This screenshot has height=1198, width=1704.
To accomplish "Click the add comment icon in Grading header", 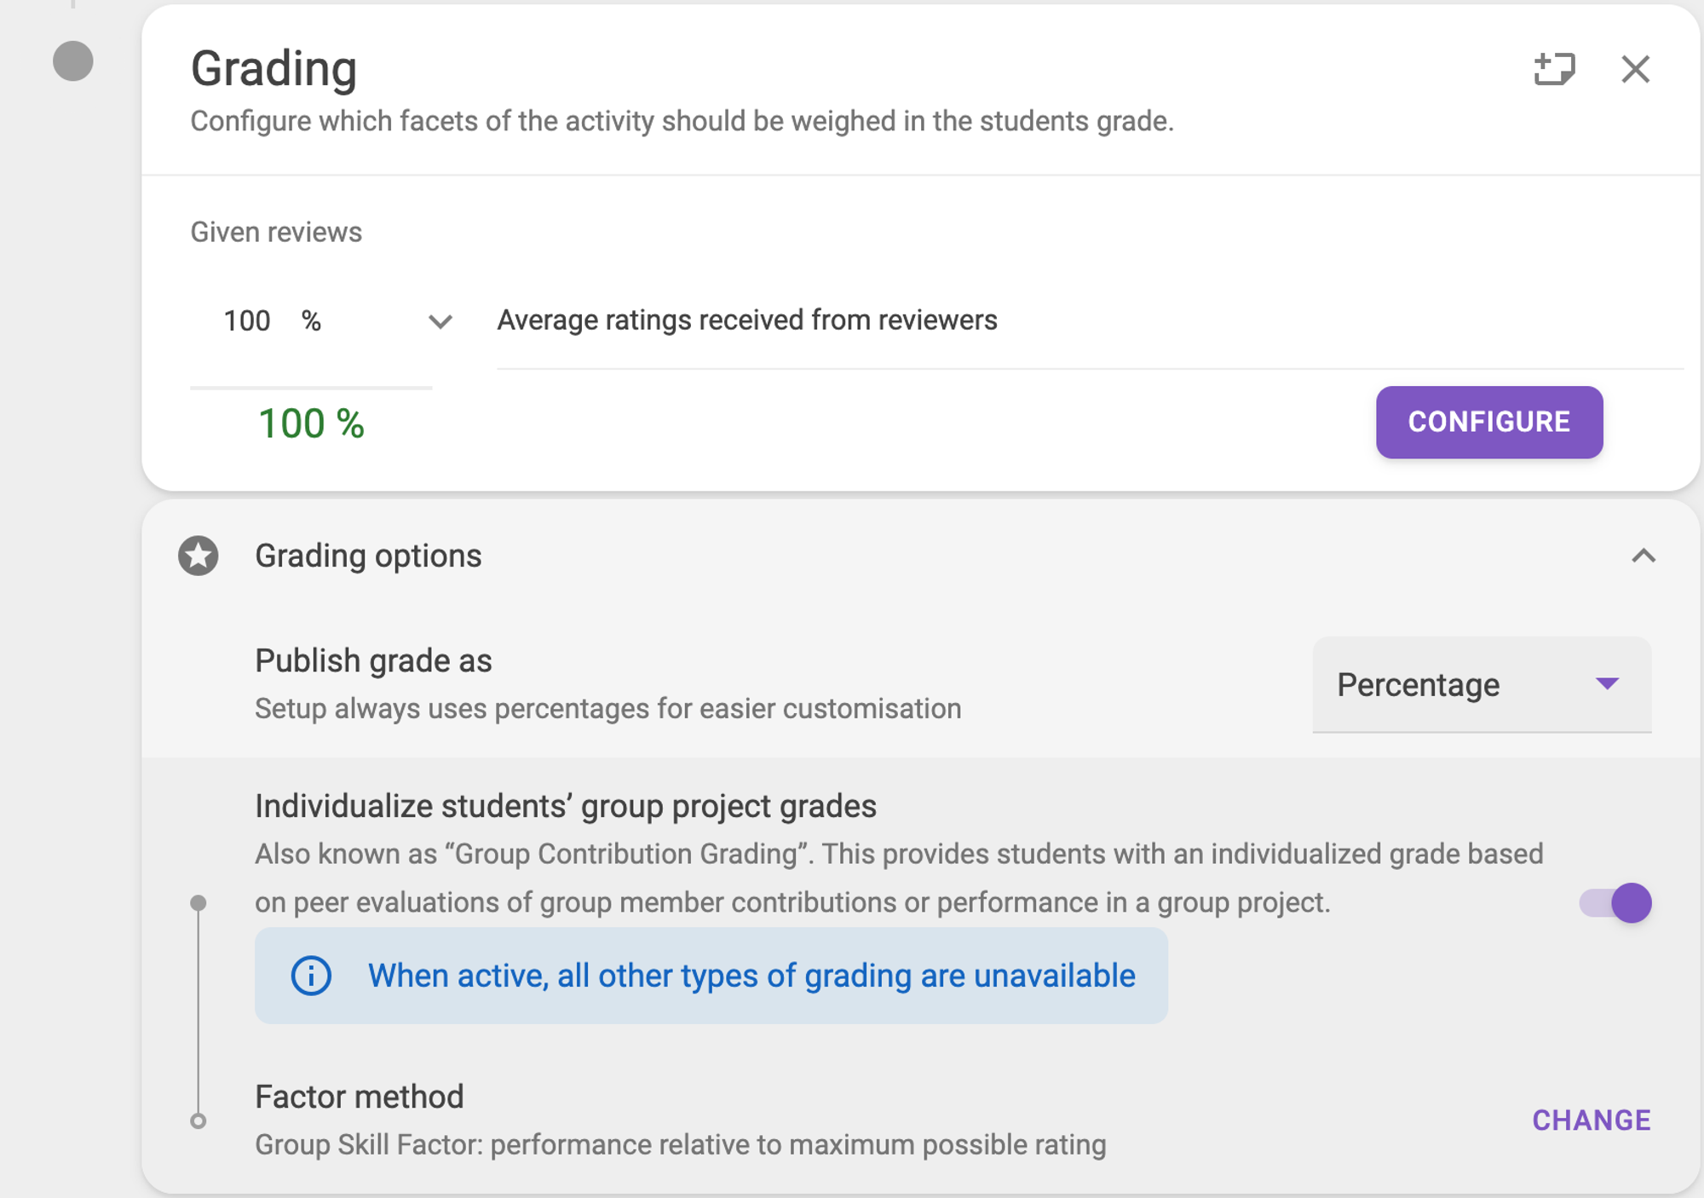I will (1554, 69).
